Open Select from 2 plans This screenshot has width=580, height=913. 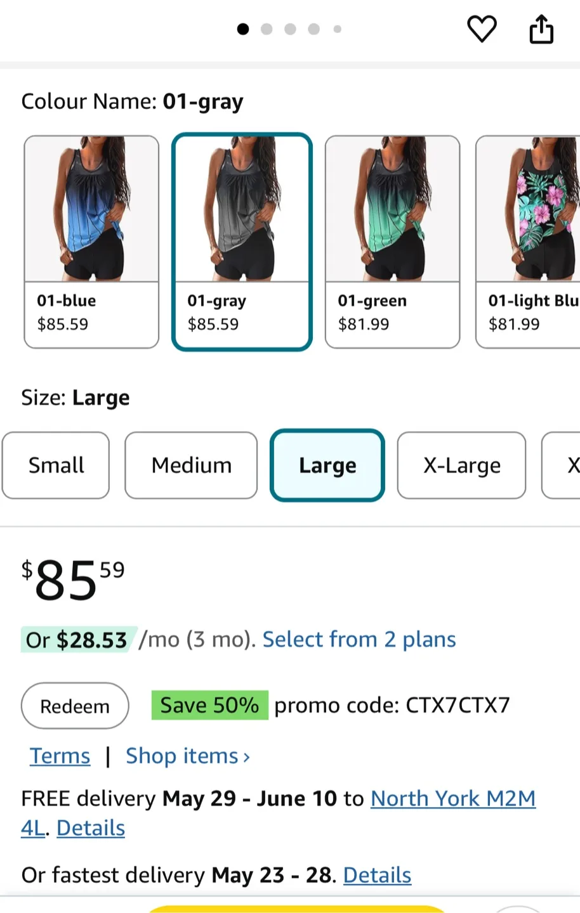tap(359, 639)
